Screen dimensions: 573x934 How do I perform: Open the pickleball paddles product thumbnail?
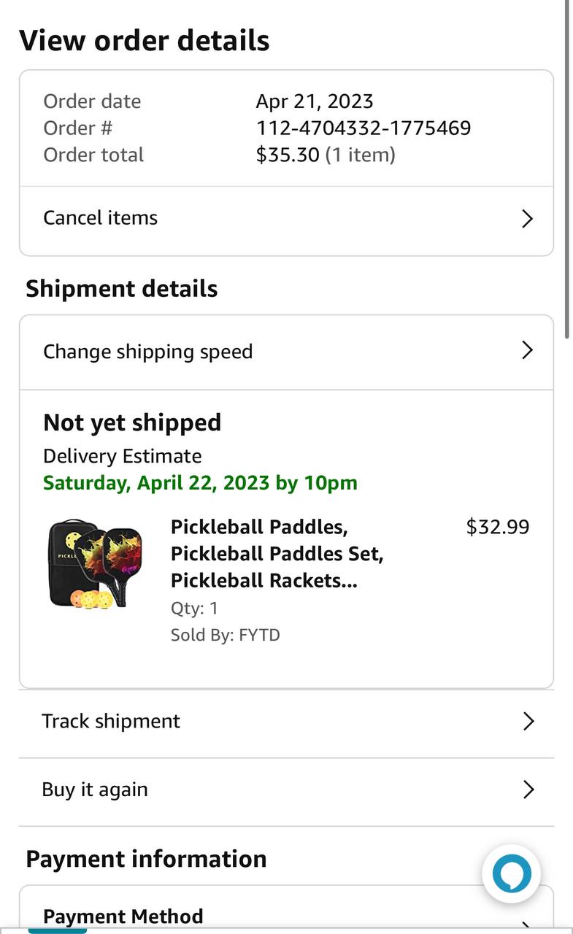coord(95,563)
